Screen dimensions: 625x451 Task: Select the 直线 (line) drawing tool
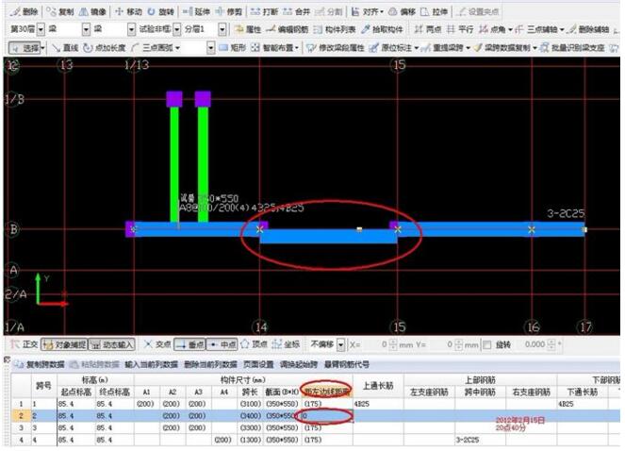66,46
